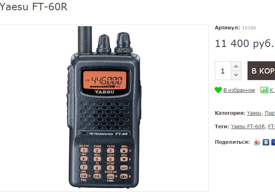Click the red speaker share icon
This screenshot has height=192, width=275.
coord(257,142)
